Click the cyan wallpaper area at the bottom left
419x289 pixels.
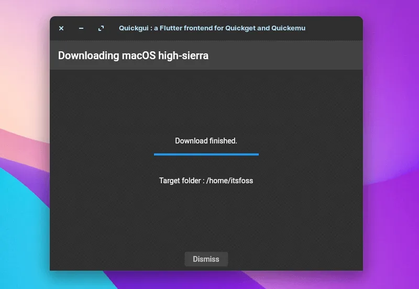[21, 236]
